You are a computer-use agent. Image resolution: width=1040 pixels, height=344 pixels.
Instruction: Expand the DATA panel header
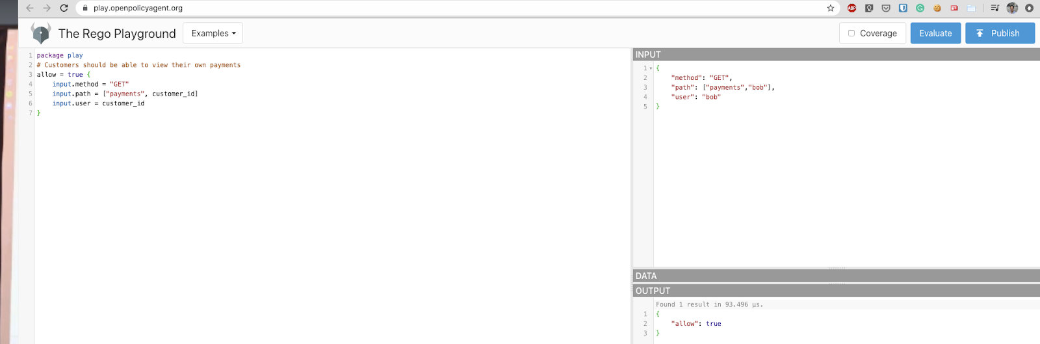tap(836, 276)
